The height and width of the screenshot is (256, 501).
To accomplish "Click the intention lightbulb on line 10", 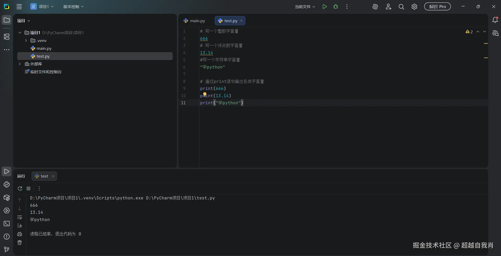I will [205, 94].
